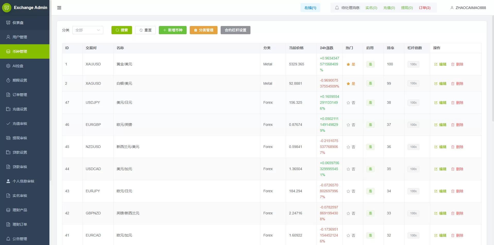
Task: Click the 合约杠杆设置 button
Action: point(235,30)
